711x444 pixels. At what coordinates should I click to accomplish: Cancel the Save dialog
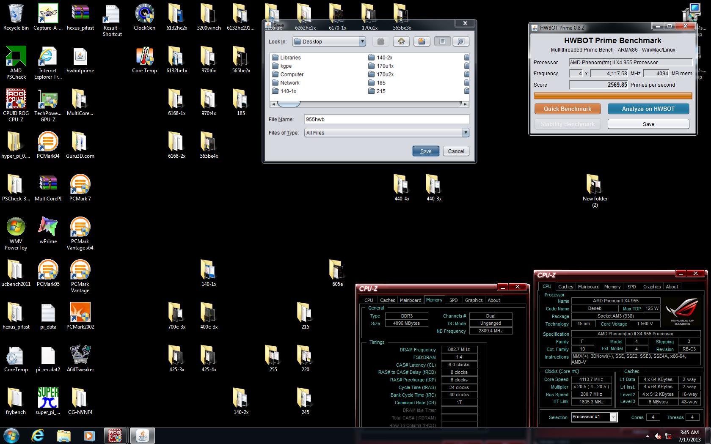pos(456,151)
